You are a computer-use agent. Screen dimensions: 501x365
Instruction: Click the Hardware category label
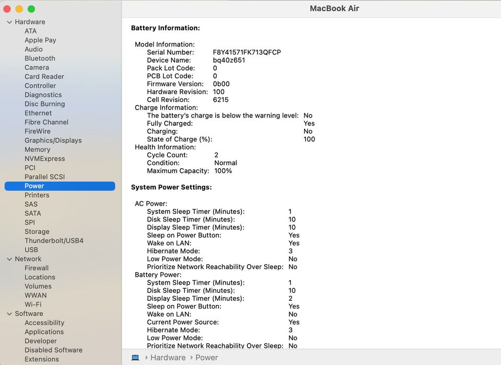tap(30, 22)
